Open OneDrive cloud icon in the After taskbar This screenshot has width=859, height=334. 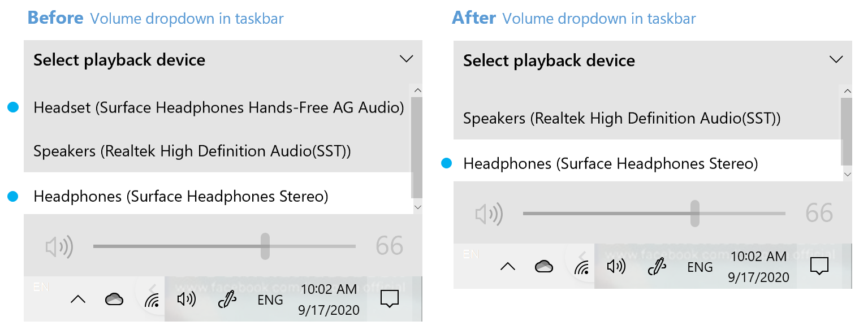coord(544,267)
